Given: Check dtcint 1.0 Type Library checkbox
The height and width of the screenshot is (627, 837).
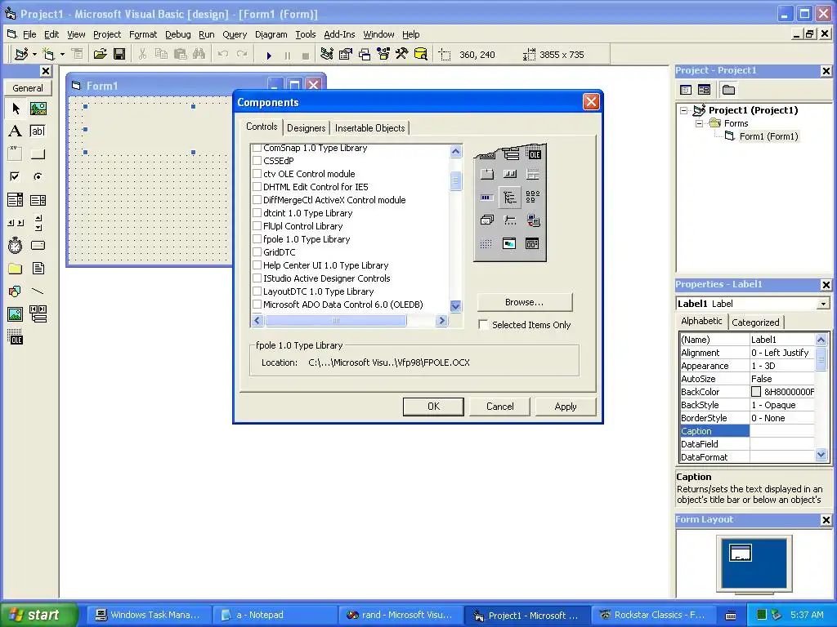Looking at the screenshot, I should tap(257, 213).
